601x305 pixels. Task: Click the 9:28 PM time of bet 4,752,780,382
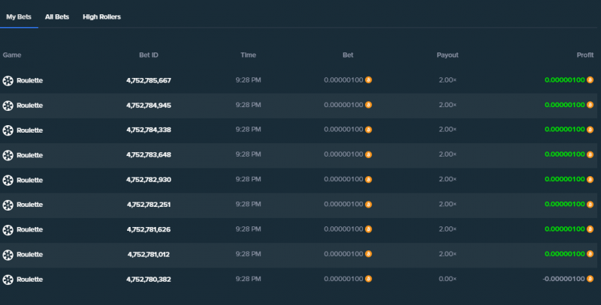tap(249, 279)
